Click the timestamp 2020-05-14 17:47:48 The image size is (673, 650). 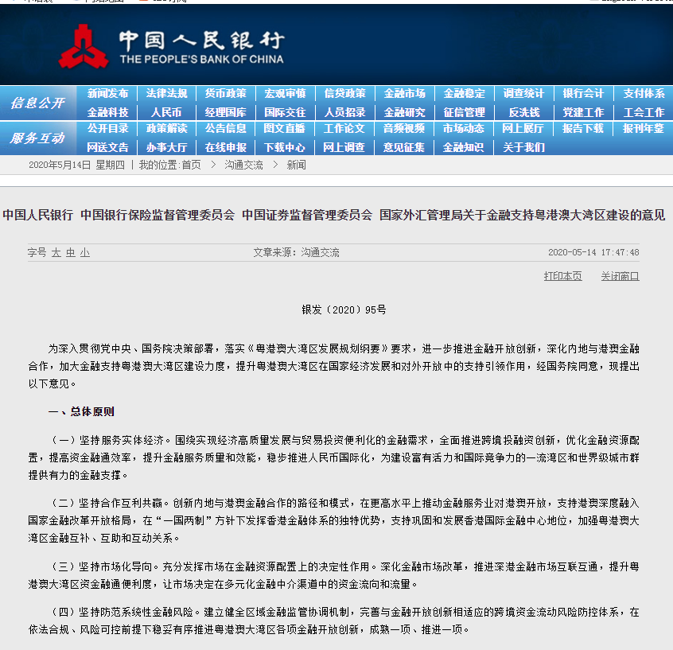point(593,252)
